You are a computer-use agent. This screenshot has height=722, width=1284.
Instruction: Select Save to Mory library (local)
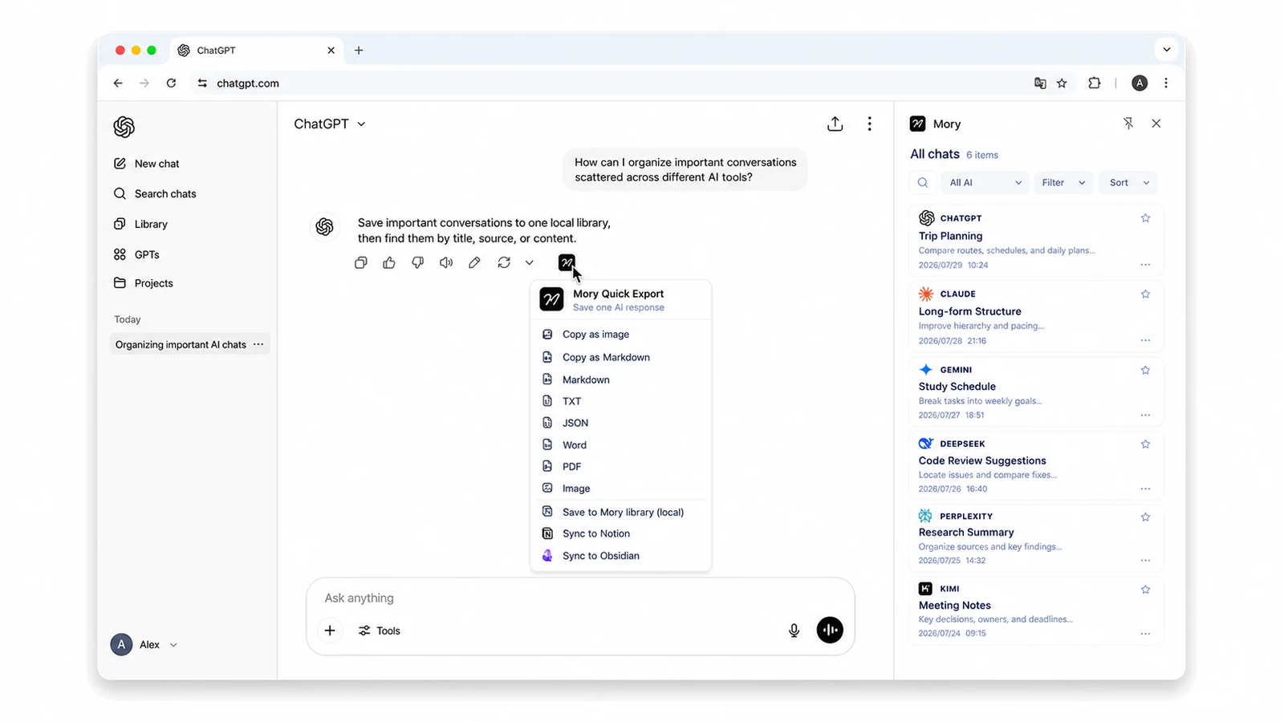620,512
